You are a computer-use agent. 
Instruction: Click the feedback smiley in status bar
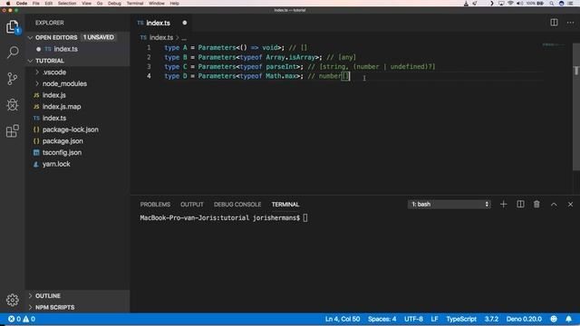(554, 319)
